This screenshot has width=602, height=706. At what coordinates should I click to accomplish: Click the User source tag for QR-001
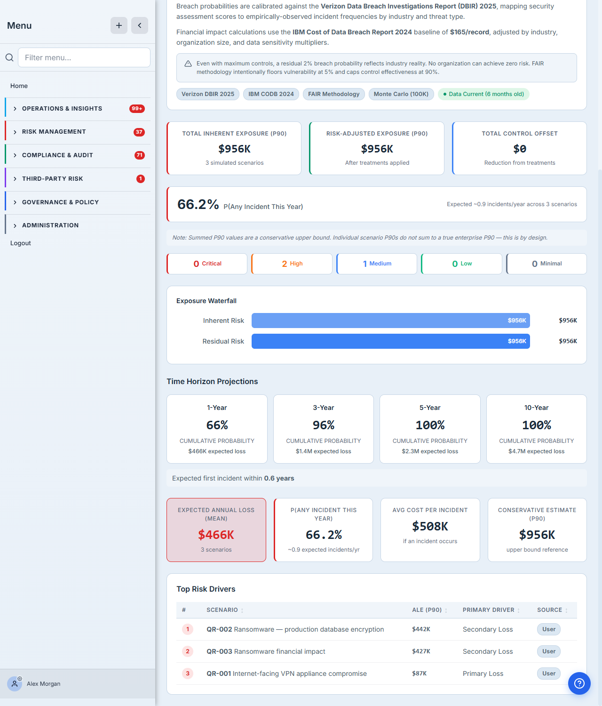coord(549,674)
